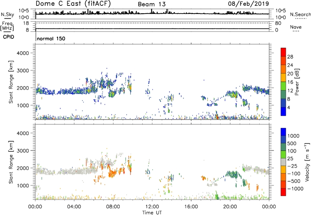Click the 'normal 150' CPID text
Screen dimensions: 311x215
click(x=51, y=38)
